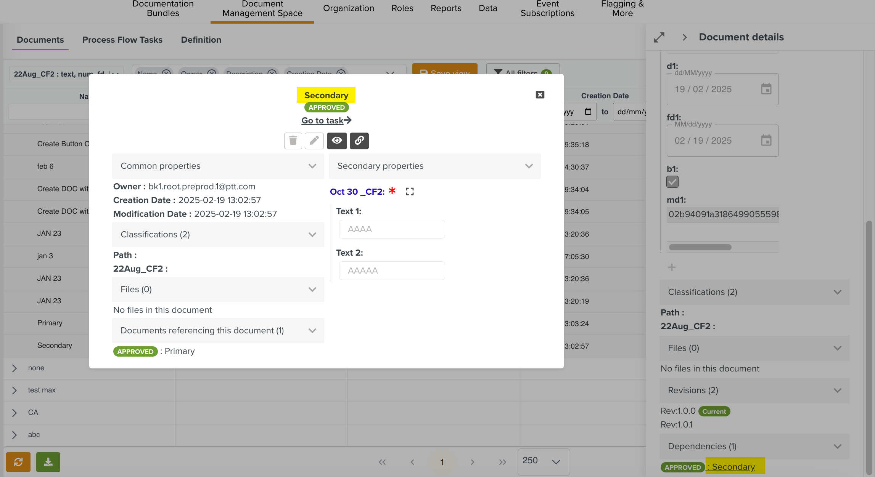
Task: Toggle the b1 checkbox
Action: (672, 182)
